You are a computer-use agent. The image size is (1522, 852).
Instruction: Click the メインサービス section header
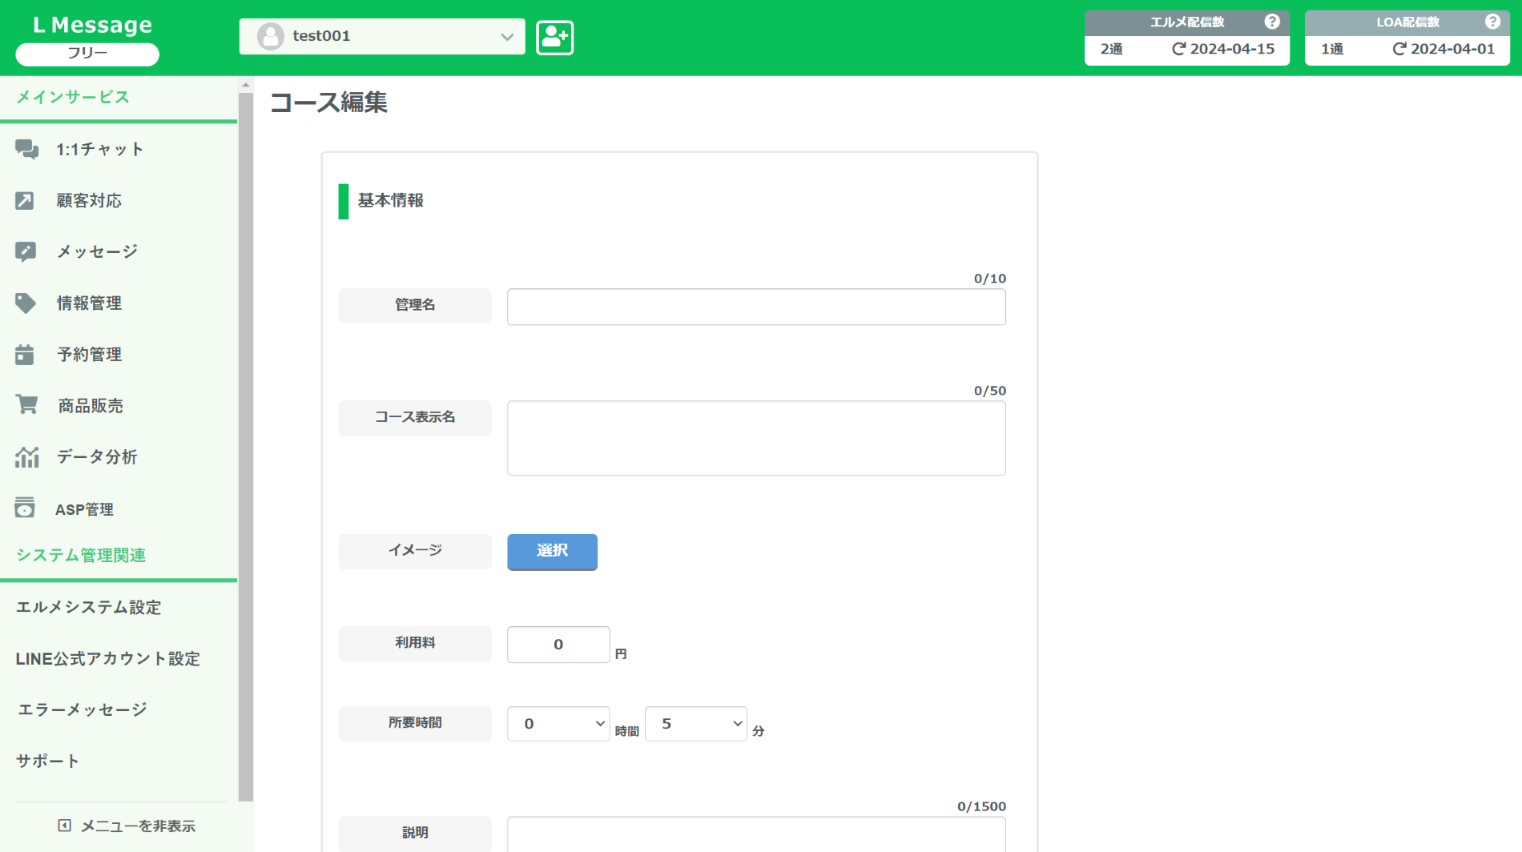(x=73, y=97)
